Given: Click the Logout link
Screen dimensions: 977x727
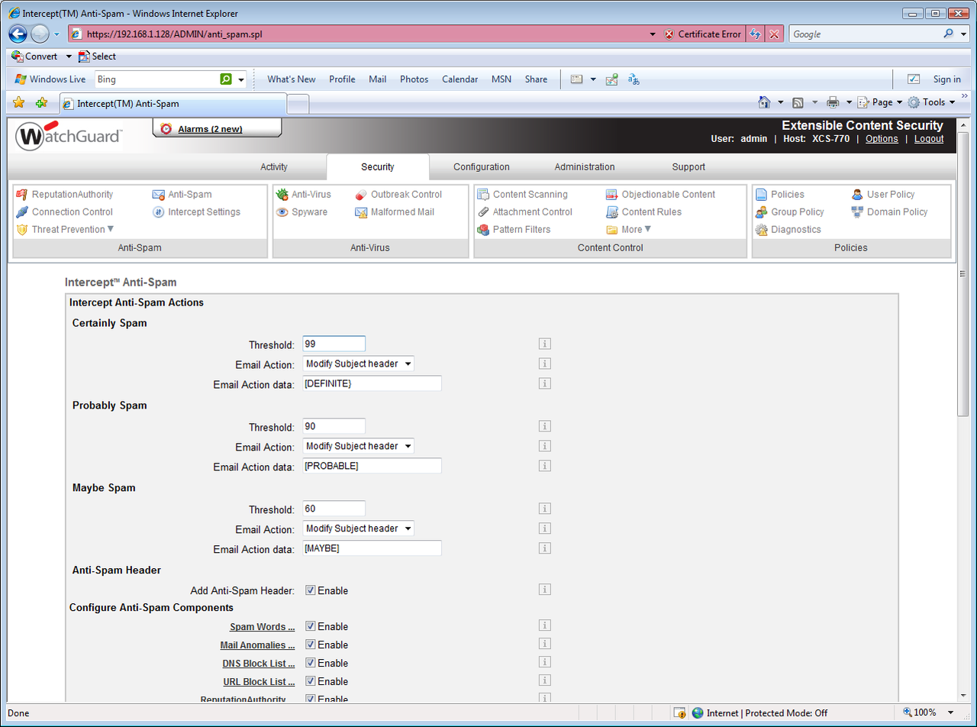Looking at the screenshot, I should click(x=929, y=139).
